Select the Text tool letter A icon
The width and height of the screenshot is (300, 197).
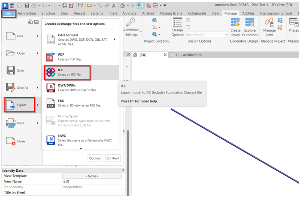(x=114, y=5)
